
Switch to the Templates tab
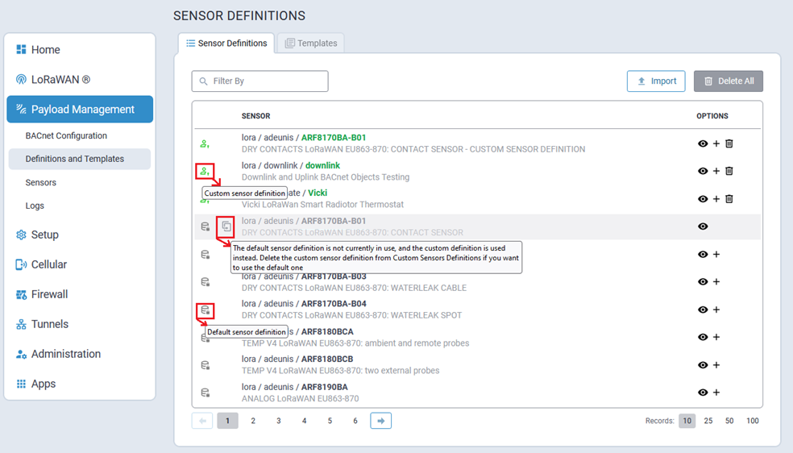coord(311,44)
